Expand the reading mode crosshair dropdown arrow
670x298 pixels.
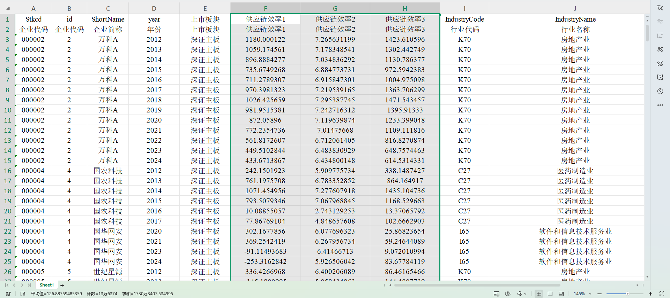pyautogui.click(x=525, y=294)
